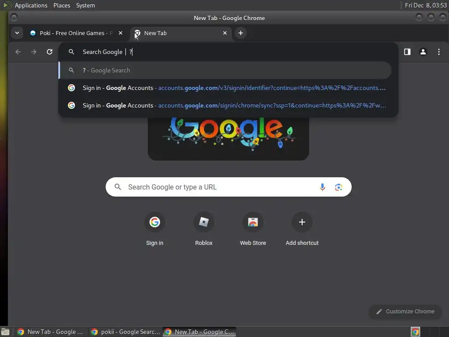Open the window menu button in title bar
The height and width of the screenshot is (337, 449).
coord(14,18)
